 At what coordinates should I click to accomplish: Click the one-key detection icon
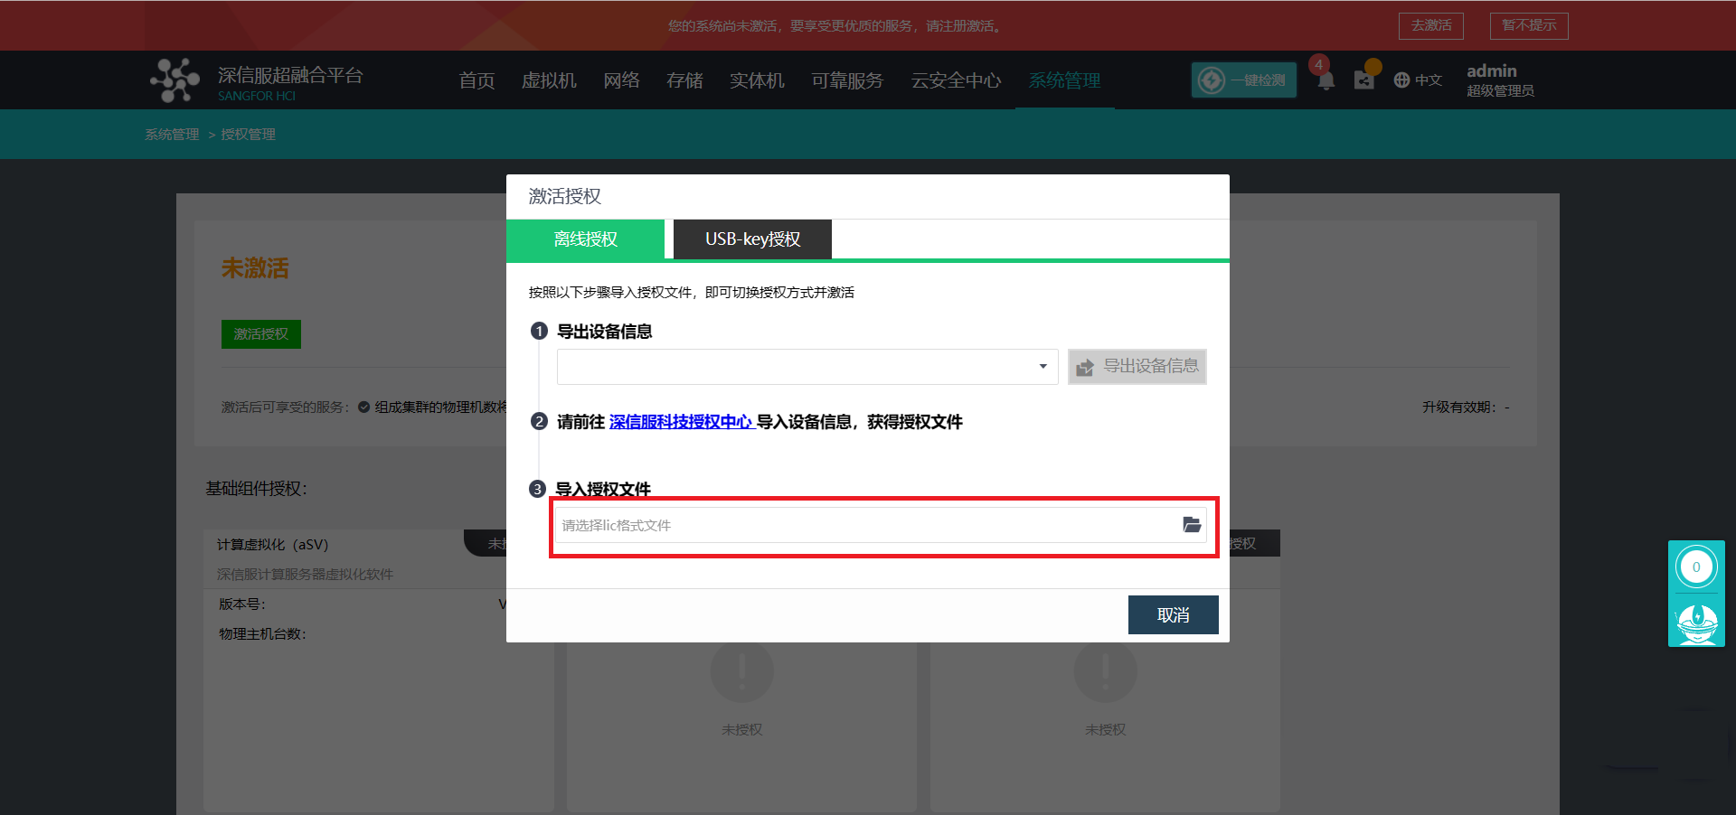[x=1211, y=80]
